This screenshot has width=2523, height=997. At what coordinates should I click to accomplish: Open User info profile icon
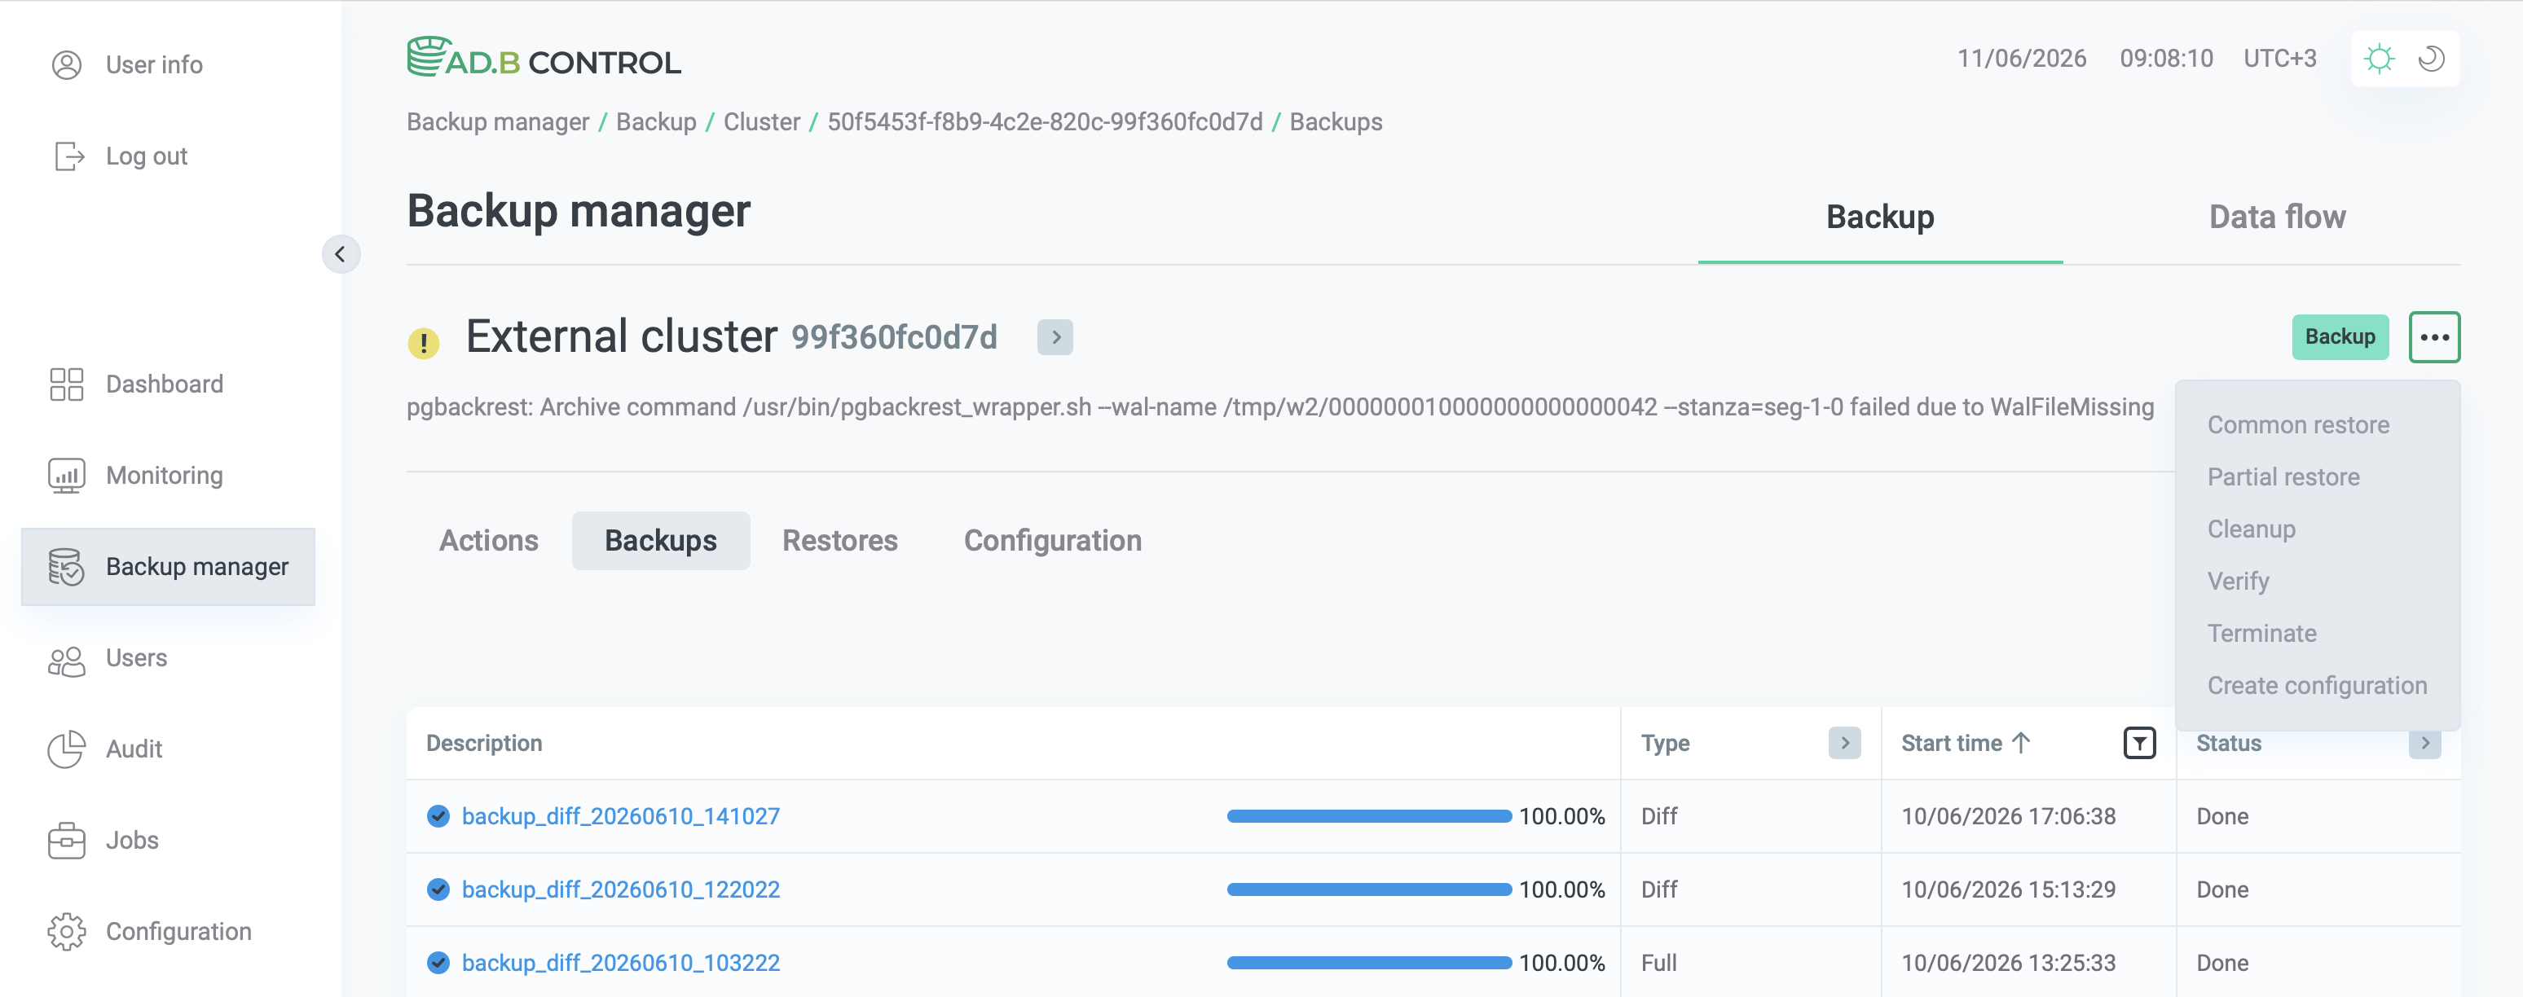pyautogui.click(x=67, y=64)
